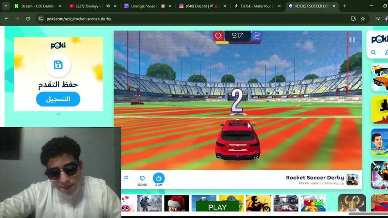Switch to the Umingle Video Chat tab

tap(145, 6)
